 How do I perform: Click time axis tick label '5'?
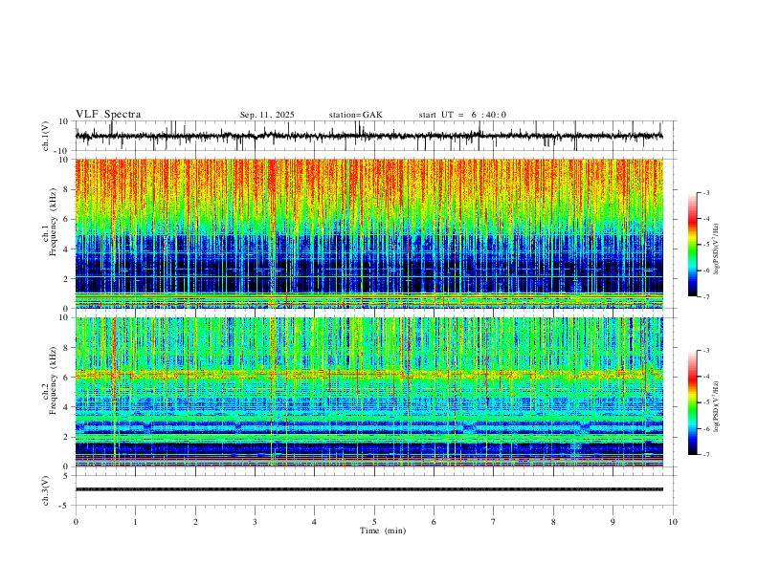(x=374, y=522)
